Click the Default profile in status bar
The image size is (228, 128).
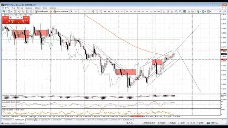[130, 123]
